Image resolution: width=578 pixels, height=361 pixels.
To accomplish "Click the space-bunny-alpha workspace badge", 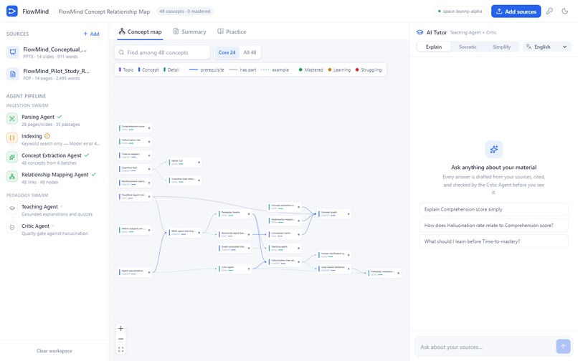I will tap(460, 11).
